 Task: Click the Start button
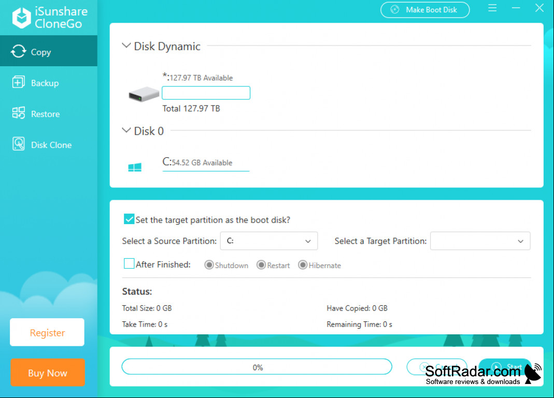[x=505, y=367]
